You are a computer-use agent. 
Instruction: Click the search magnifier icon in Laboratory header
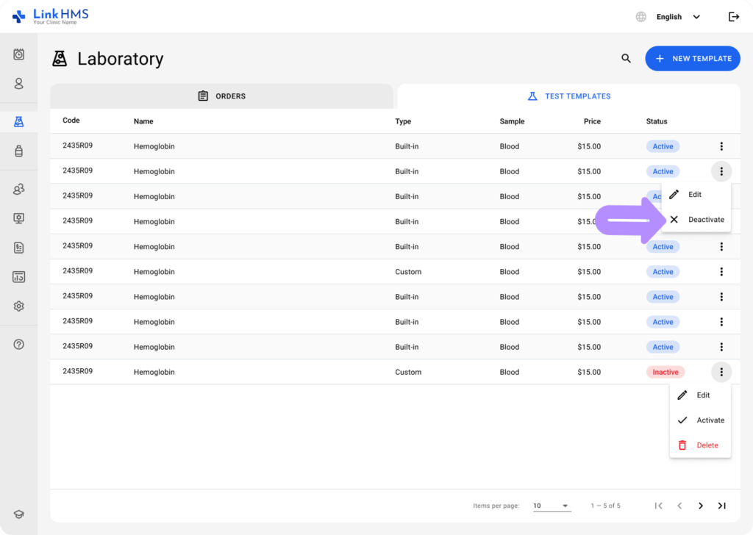pyautogui.click(x=626, y=58)
